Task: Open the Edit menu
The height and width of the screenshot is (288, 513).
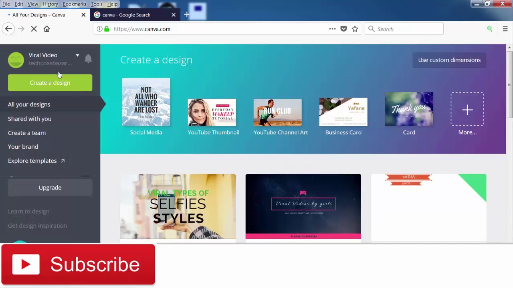Action: click(19, 4)
